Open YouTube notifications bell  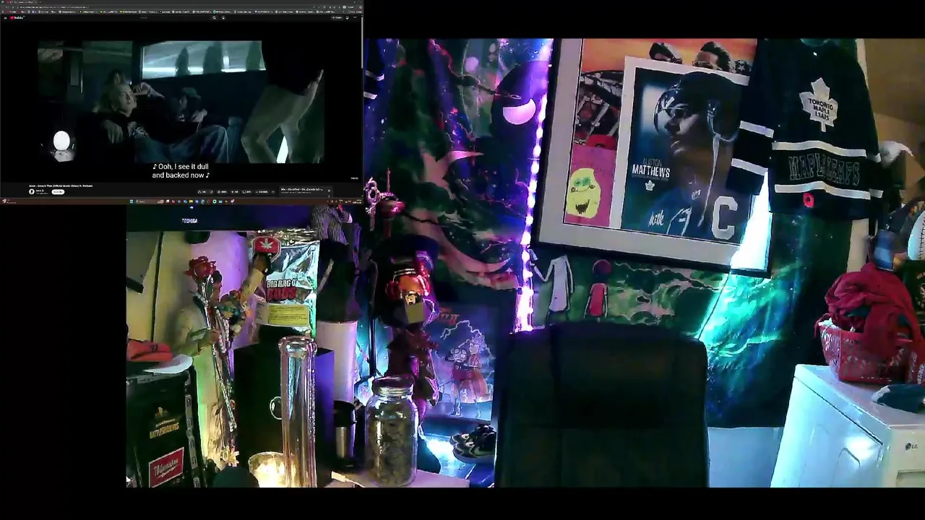tap(347, 18)
